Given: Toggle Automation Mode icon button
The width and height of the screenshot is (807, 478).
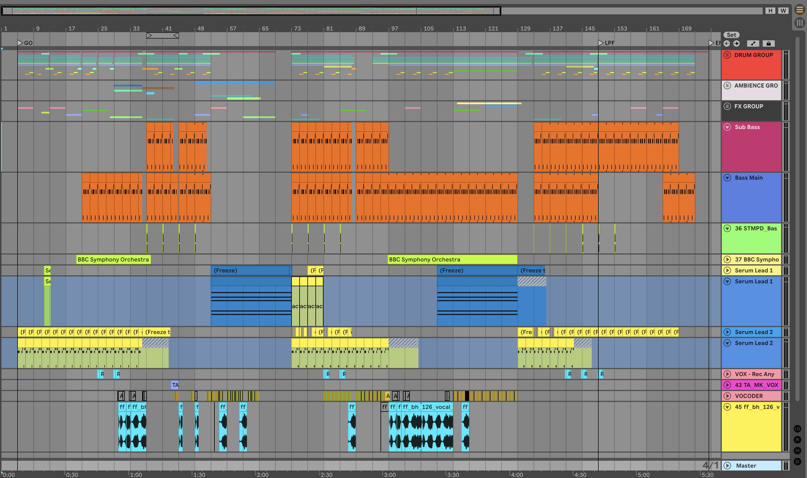Looking at the screenshot, I should [753, 43].
